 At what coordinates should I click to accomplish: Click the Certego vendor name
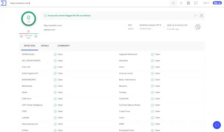click(123, 92)
